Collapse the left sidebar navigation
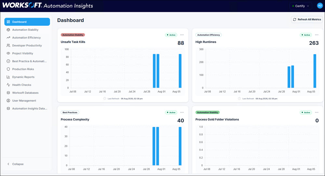325x176 pixels. [16, 164]
